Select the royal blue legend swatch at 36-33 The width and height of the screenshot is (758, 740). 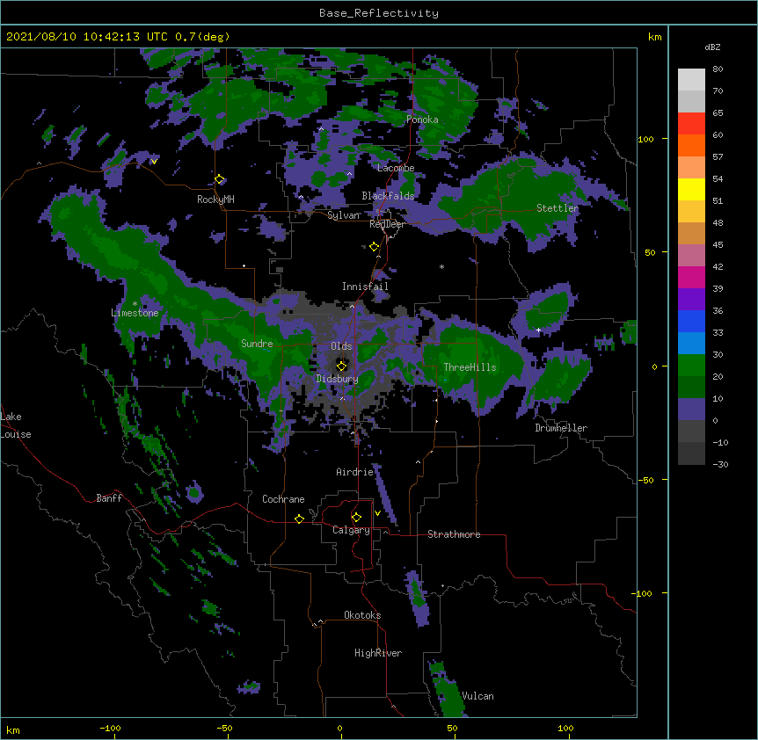691,321
